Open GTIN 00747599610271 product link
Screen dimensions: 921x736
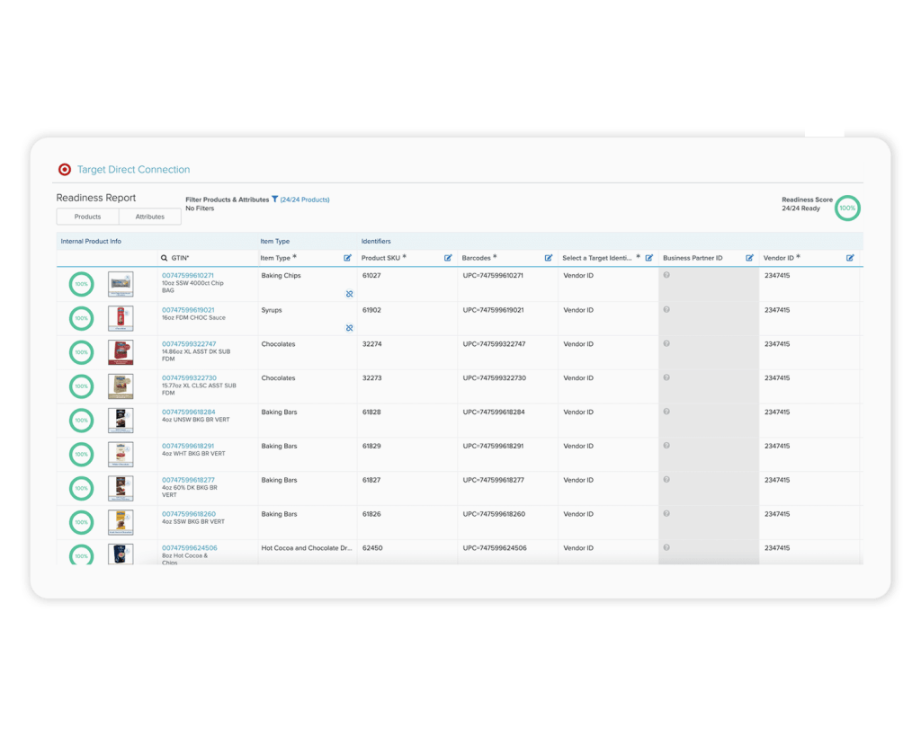pyautogui.click(x=188, y=275)
